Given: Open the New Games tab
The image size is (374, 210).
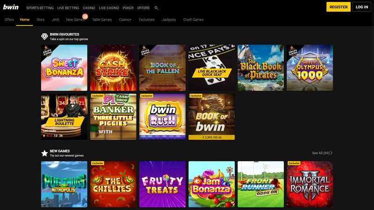Looking at the screenshot, I should point(75,20).
